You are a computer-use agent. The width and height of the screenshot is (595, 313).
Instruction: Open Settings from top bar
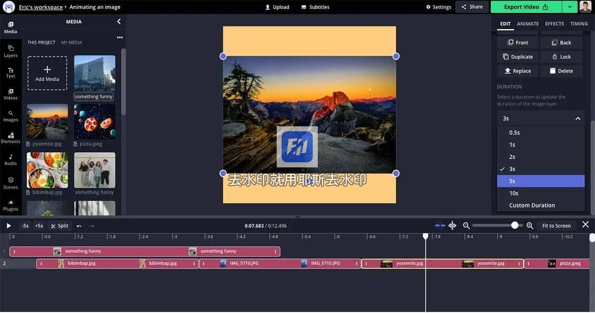[x=438, y=7]
